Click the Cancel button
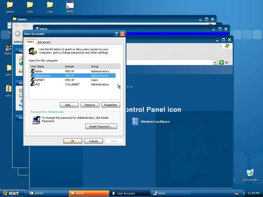The image size is (263, 197). coord(93,141)
